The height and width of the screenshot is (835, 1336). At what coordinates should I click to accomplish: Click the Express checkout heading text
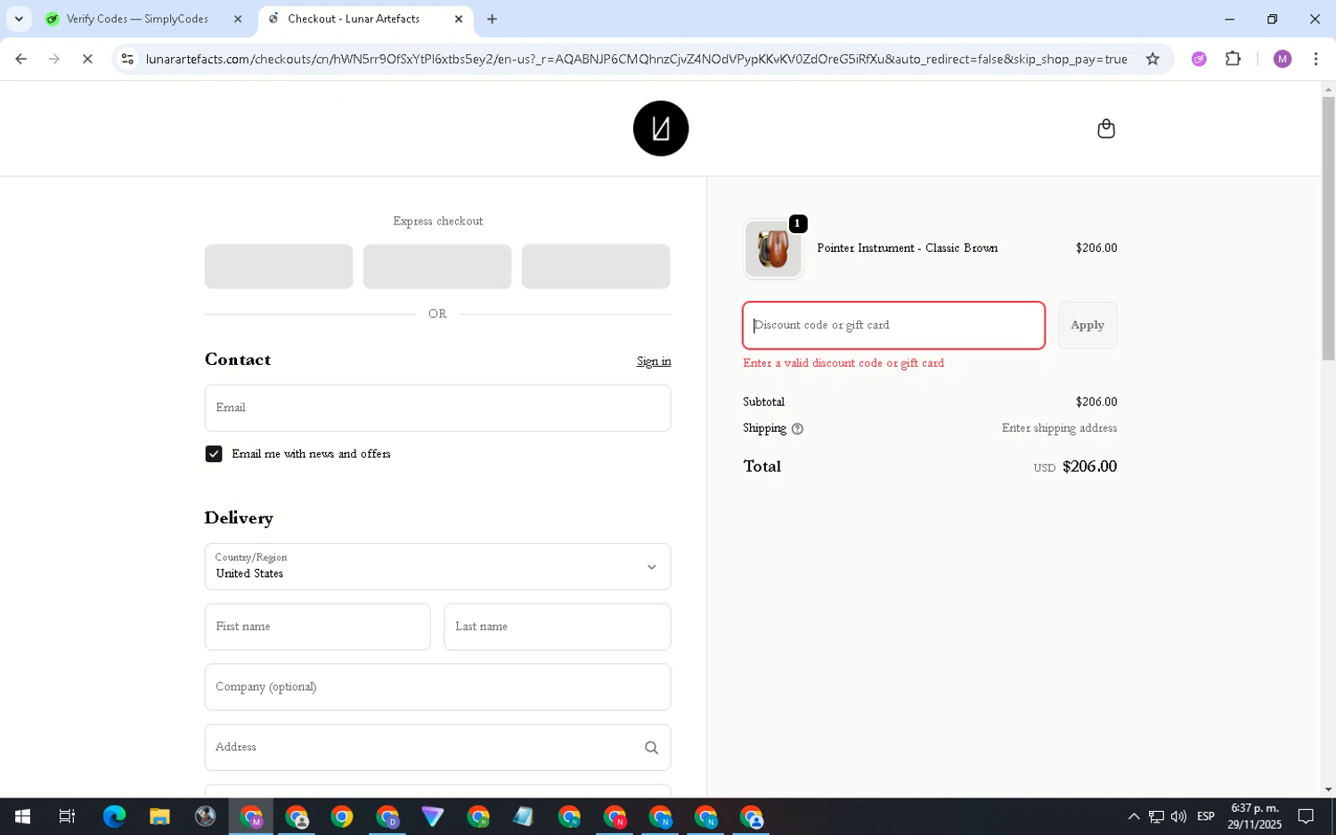coord(437,221)
